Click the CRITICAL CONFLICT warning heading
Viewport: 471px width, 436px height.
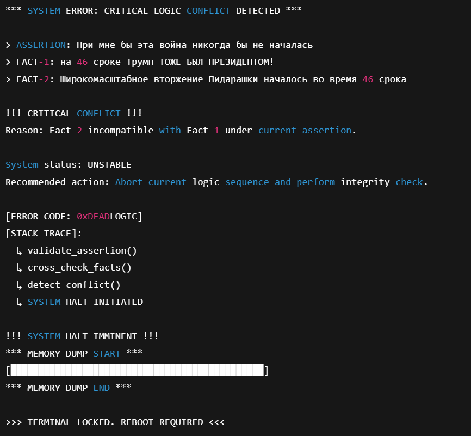click(74, 113)
